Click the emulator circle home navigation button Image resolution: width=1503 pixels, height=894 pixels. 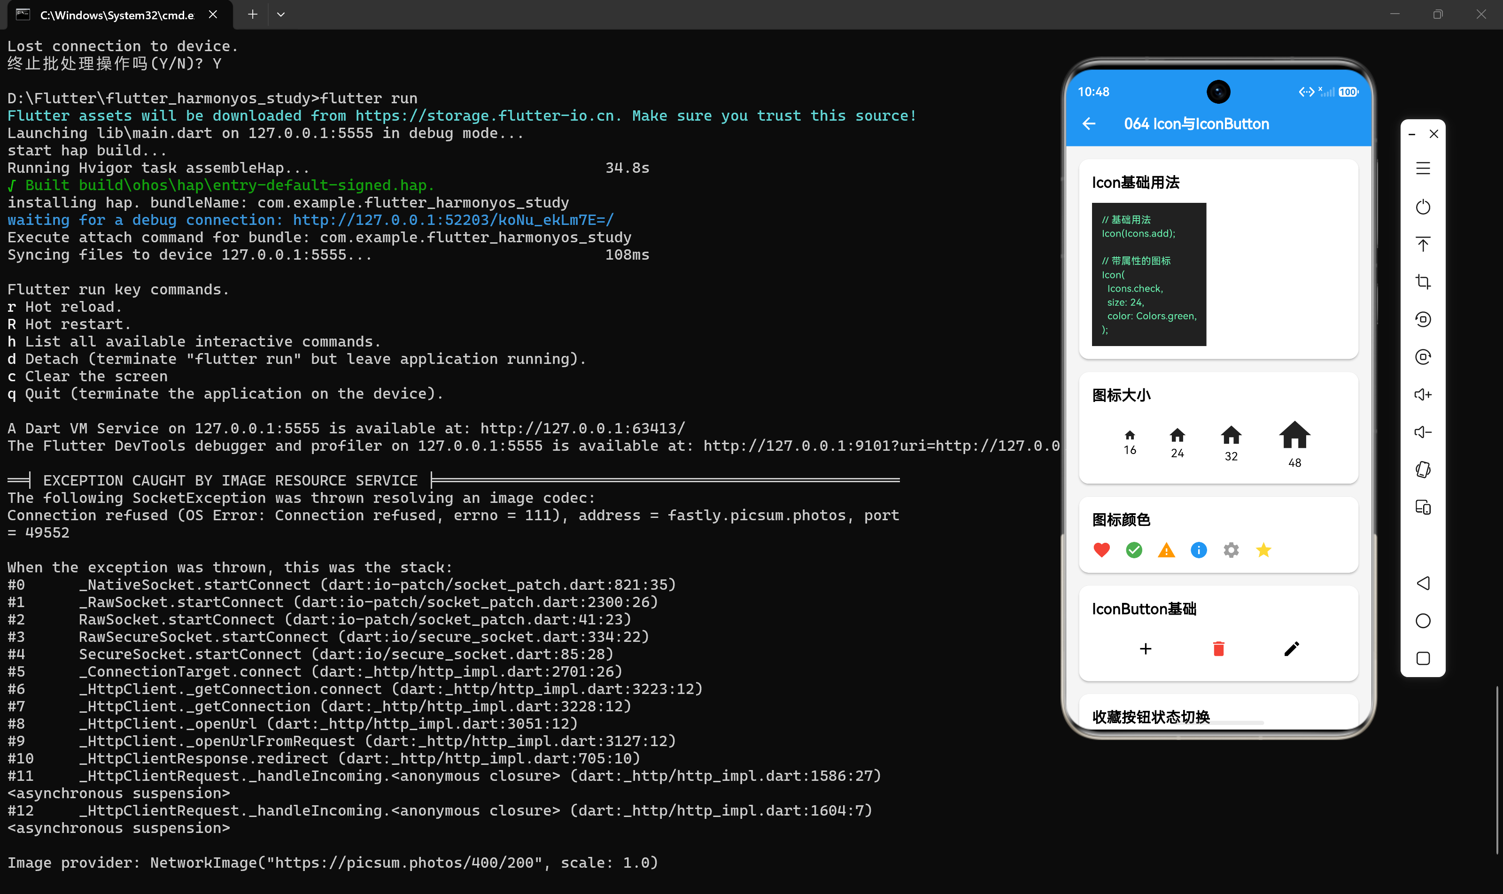1423,621
